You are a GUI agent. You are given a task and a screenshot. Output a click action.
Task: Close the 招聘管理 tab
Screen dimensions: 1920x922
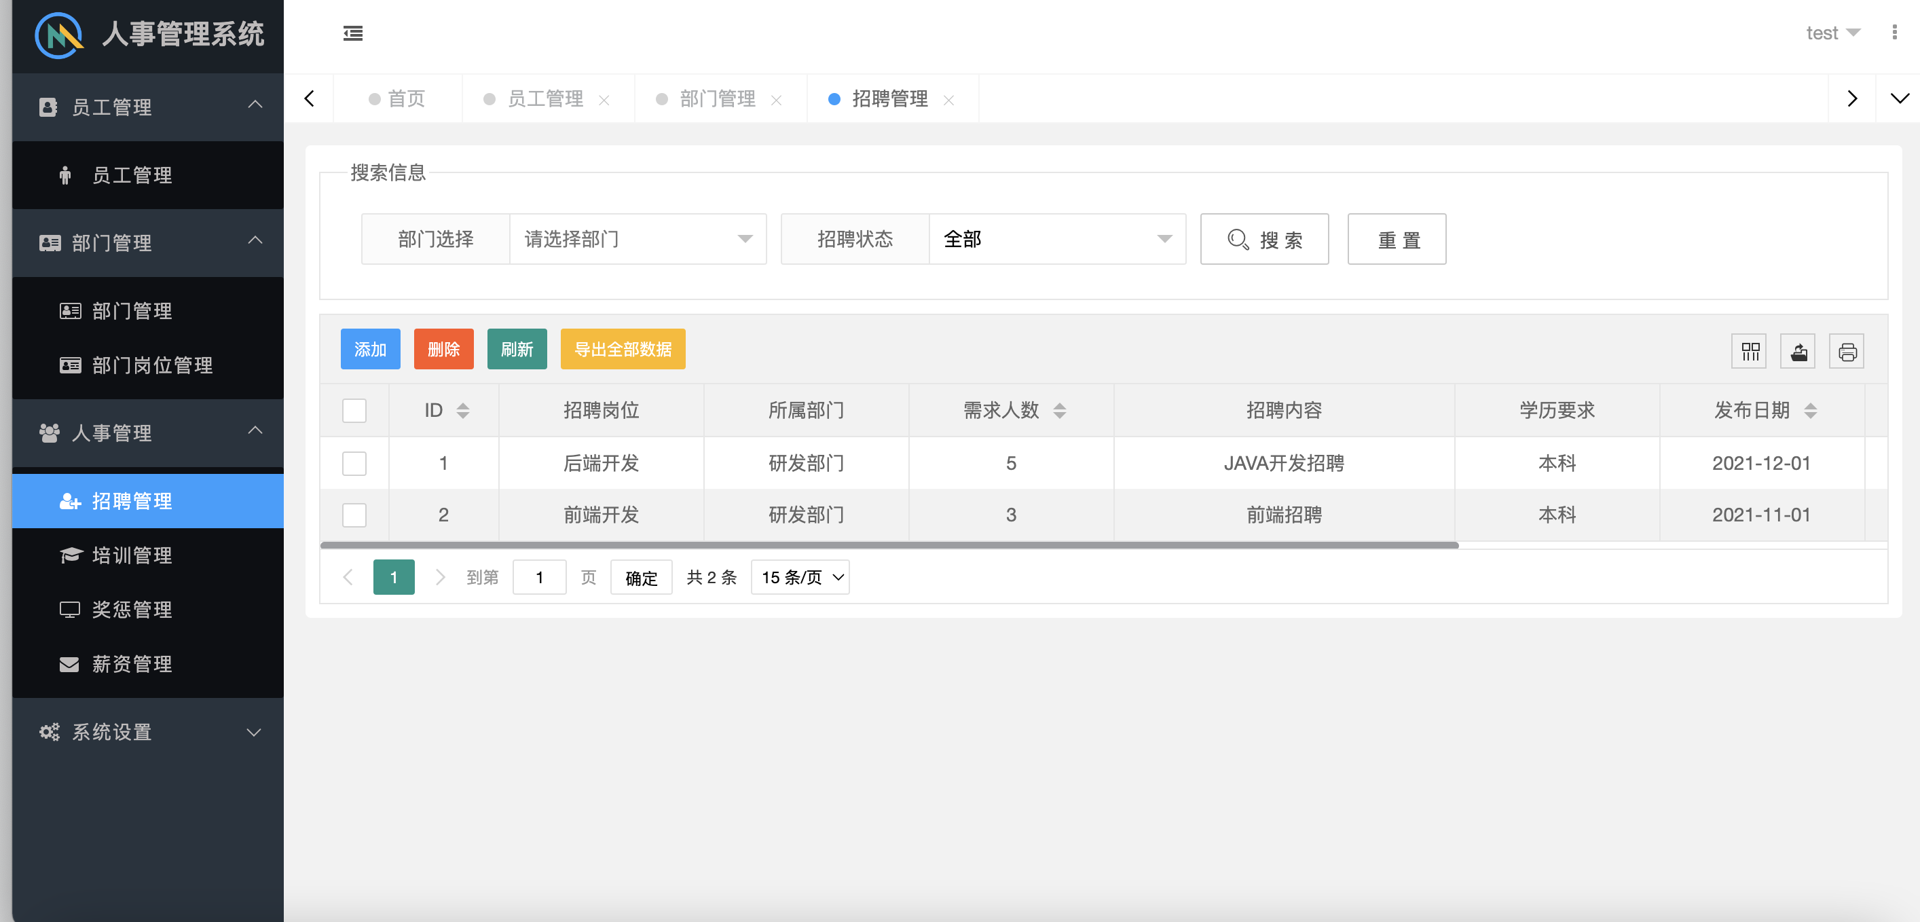(948, 100)
